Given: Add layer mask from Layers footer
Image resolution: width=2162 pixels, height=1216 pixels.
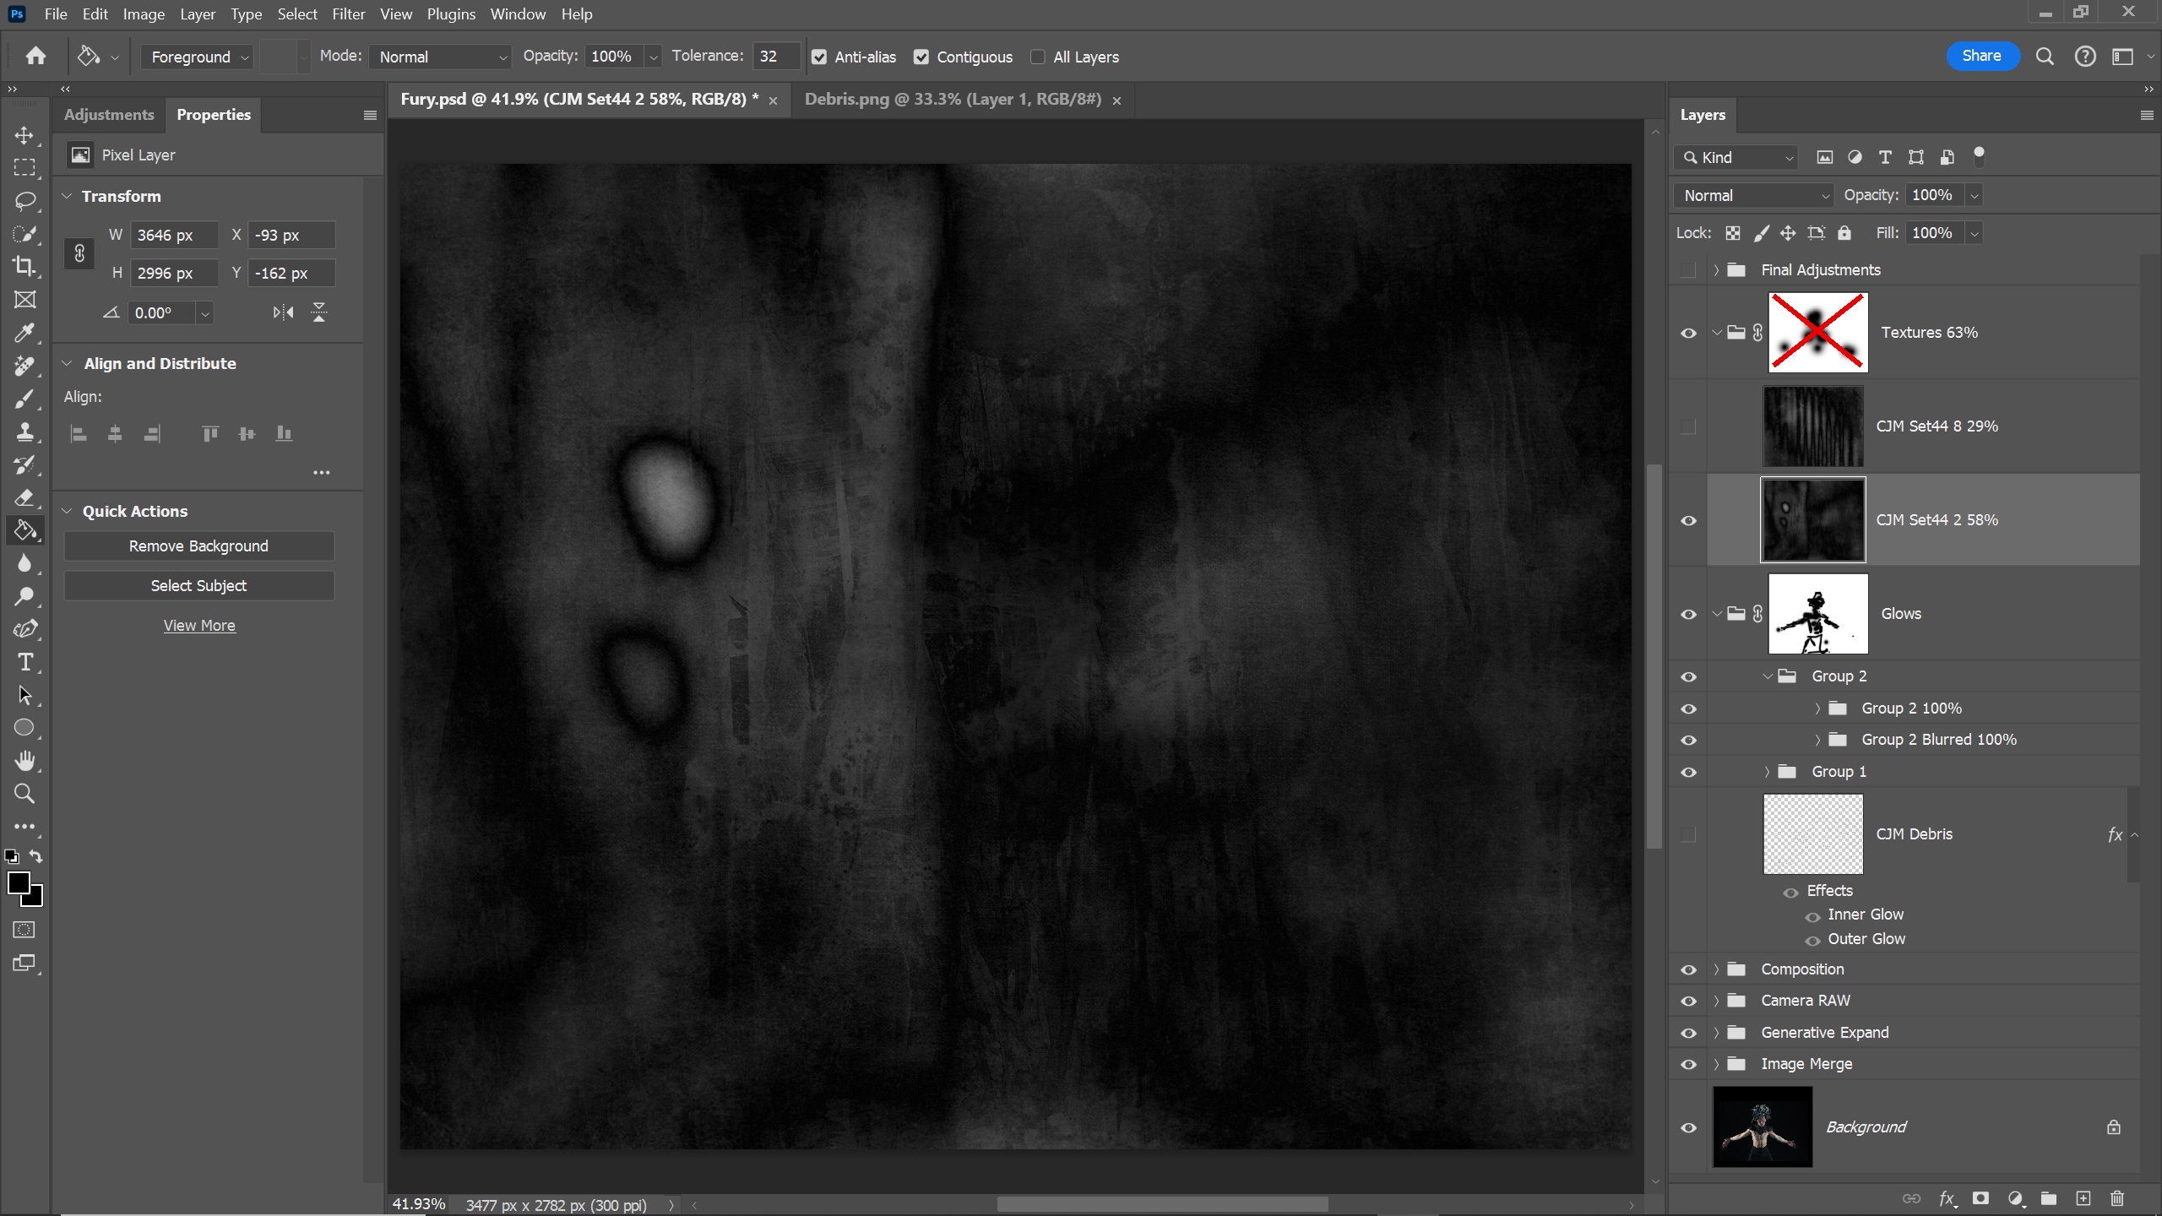Looking at the screenshot, I should pyautogui.click(x=1980, y=1198).
